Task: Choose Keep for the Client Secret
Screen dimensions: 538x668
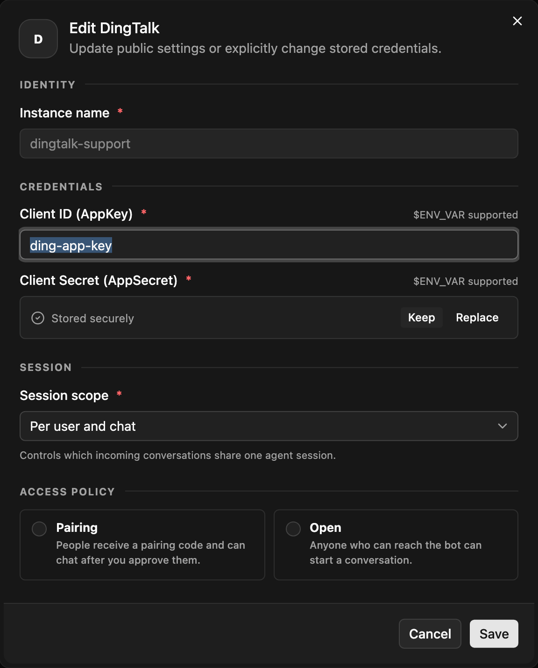Action: point(422,318)
